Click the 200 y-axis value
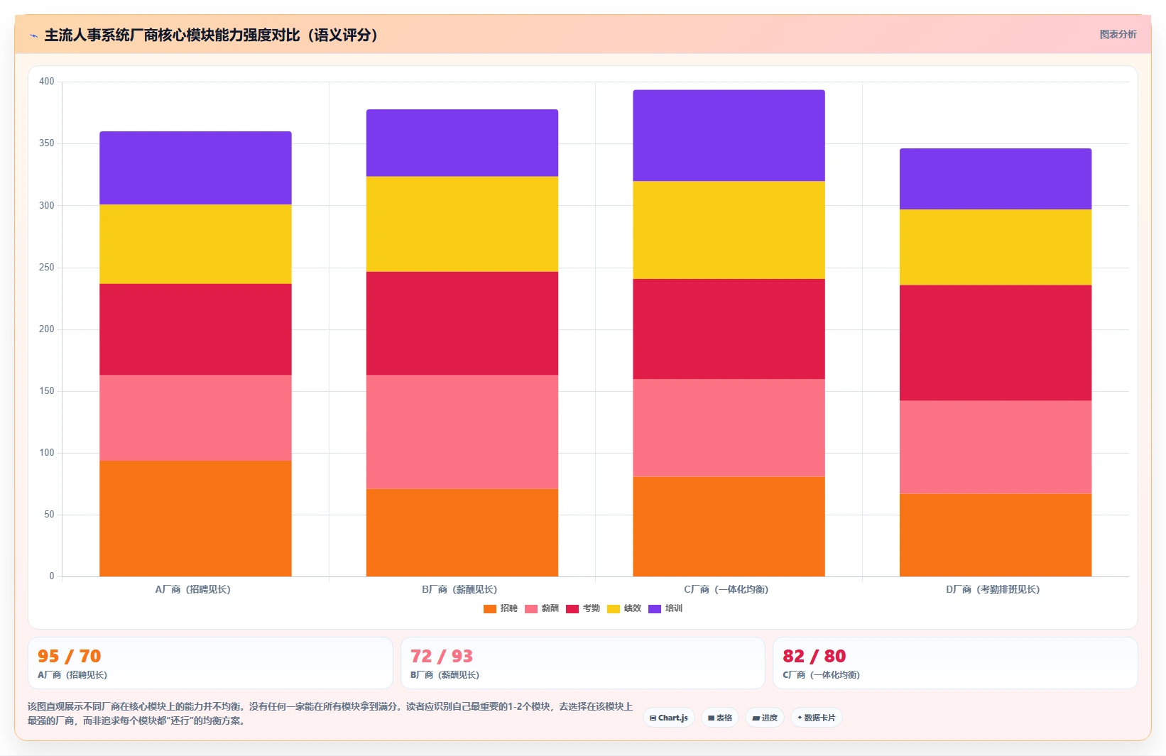This screenshot has height=756, width=1166. coord(47,329)
